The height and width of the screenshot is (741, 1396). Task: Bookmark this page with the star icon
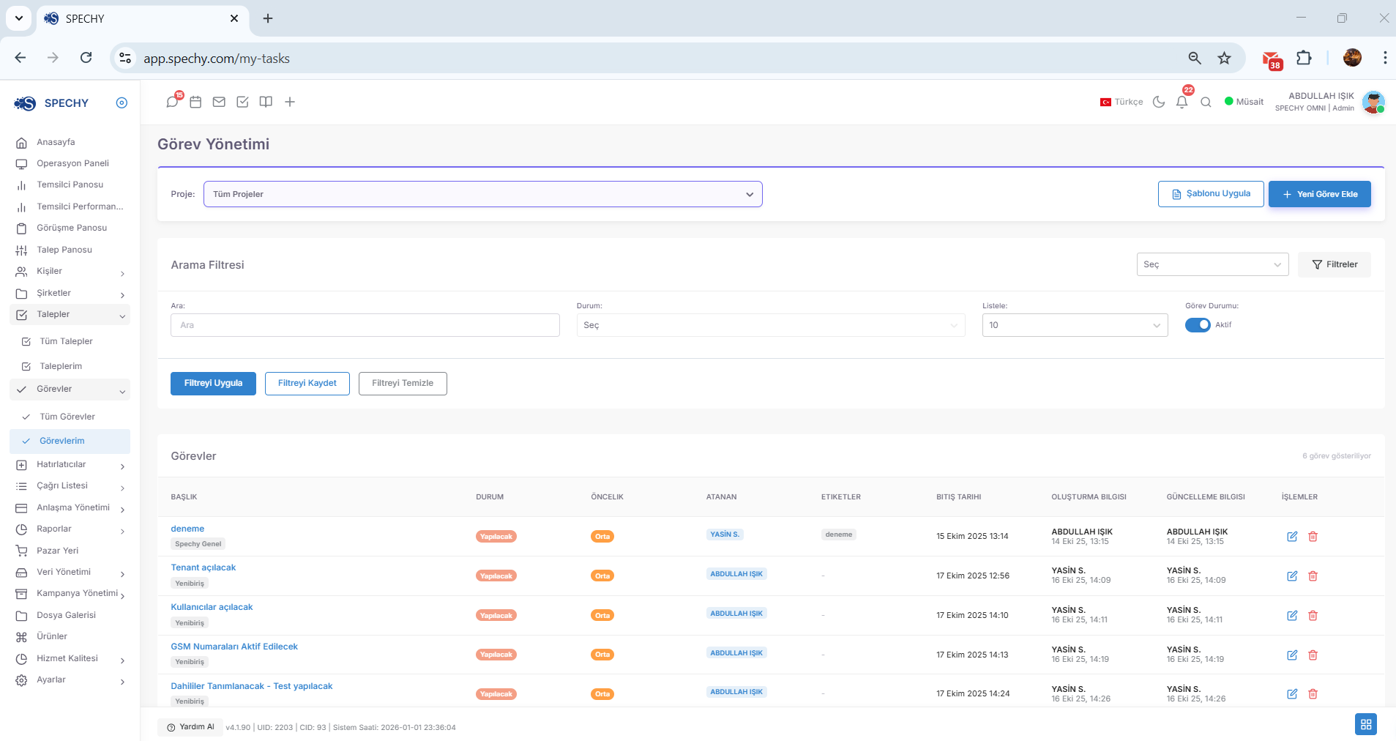tap(1224, 58)
